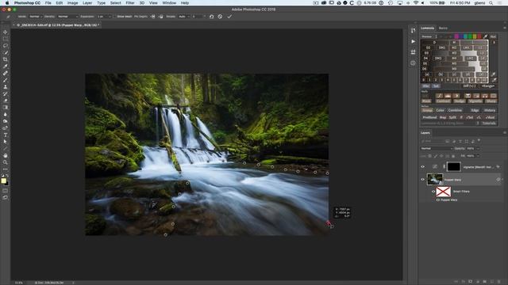Select the Lasso tool
The width and height of the screenshot is (508, 285).
tap(6, 46)
